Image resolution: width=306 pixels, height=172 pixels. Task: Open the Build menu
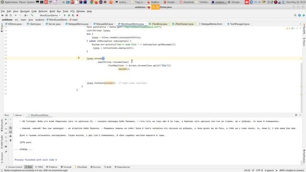pos(52,11)
